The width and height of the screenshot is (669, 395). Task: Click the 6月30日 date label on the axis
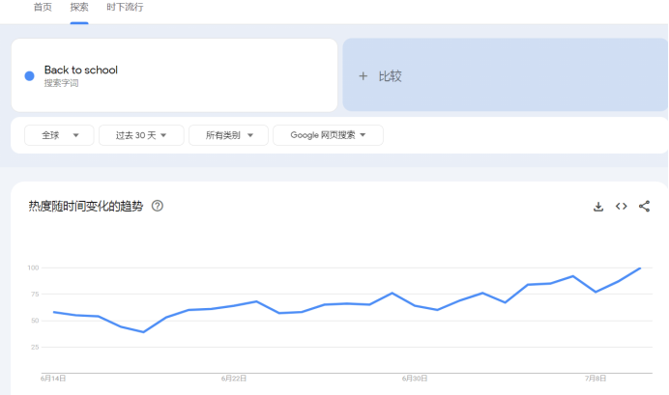pyautogui.click(x=415, y=379)
